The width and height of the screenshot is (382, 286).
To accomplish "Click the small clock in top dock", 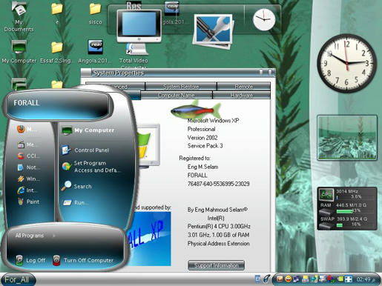I will [x=264, y=19].
